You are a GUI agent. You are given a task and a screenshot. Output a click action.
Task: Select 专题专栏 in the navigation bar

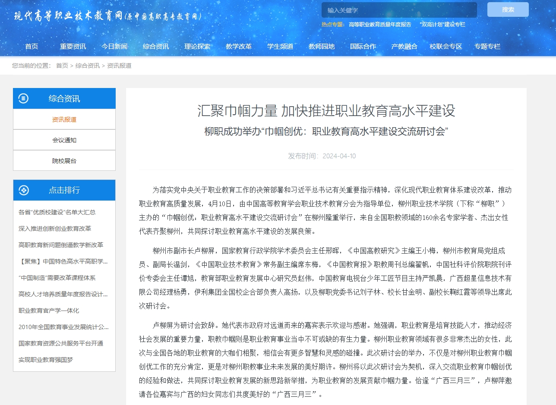click(487, 47)
